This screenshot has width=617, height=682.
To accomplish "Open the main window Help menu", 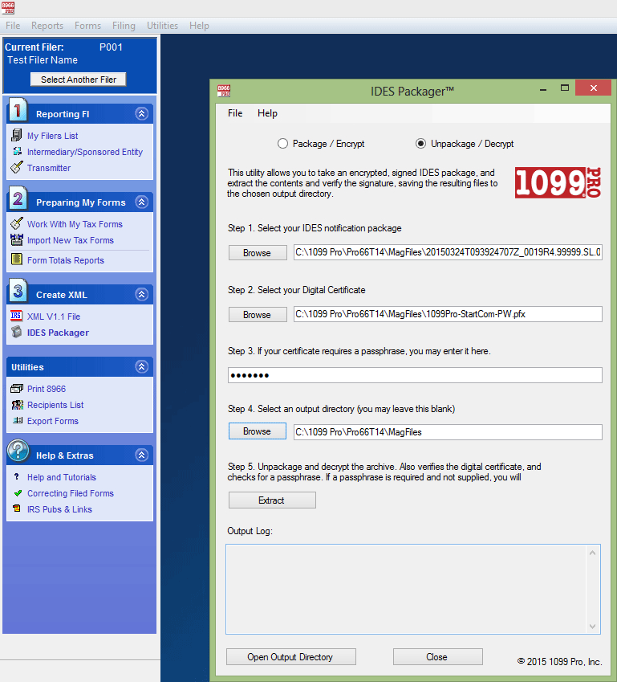I will (x=200, y=26).
